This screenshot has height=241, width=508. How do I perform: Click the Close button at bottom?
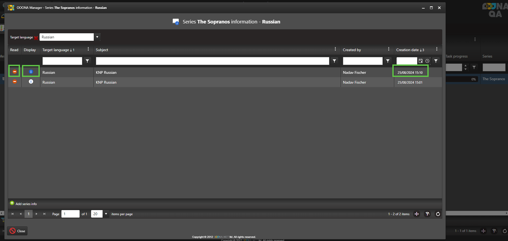pyautogui.click(x=17, y=231)
